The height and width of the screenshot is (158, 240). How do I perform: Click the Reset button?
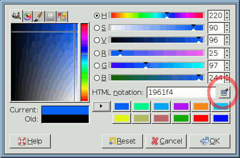122,141
